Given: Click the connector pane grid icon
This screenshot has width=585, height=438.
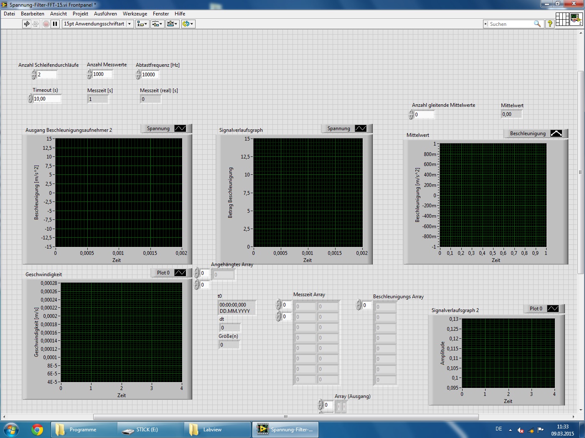Looking at the screenshot, I should (562, 19).
